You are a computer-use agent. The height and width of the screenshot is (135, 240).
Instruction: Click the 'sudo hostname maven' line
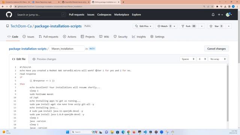(x=42, y=94)
